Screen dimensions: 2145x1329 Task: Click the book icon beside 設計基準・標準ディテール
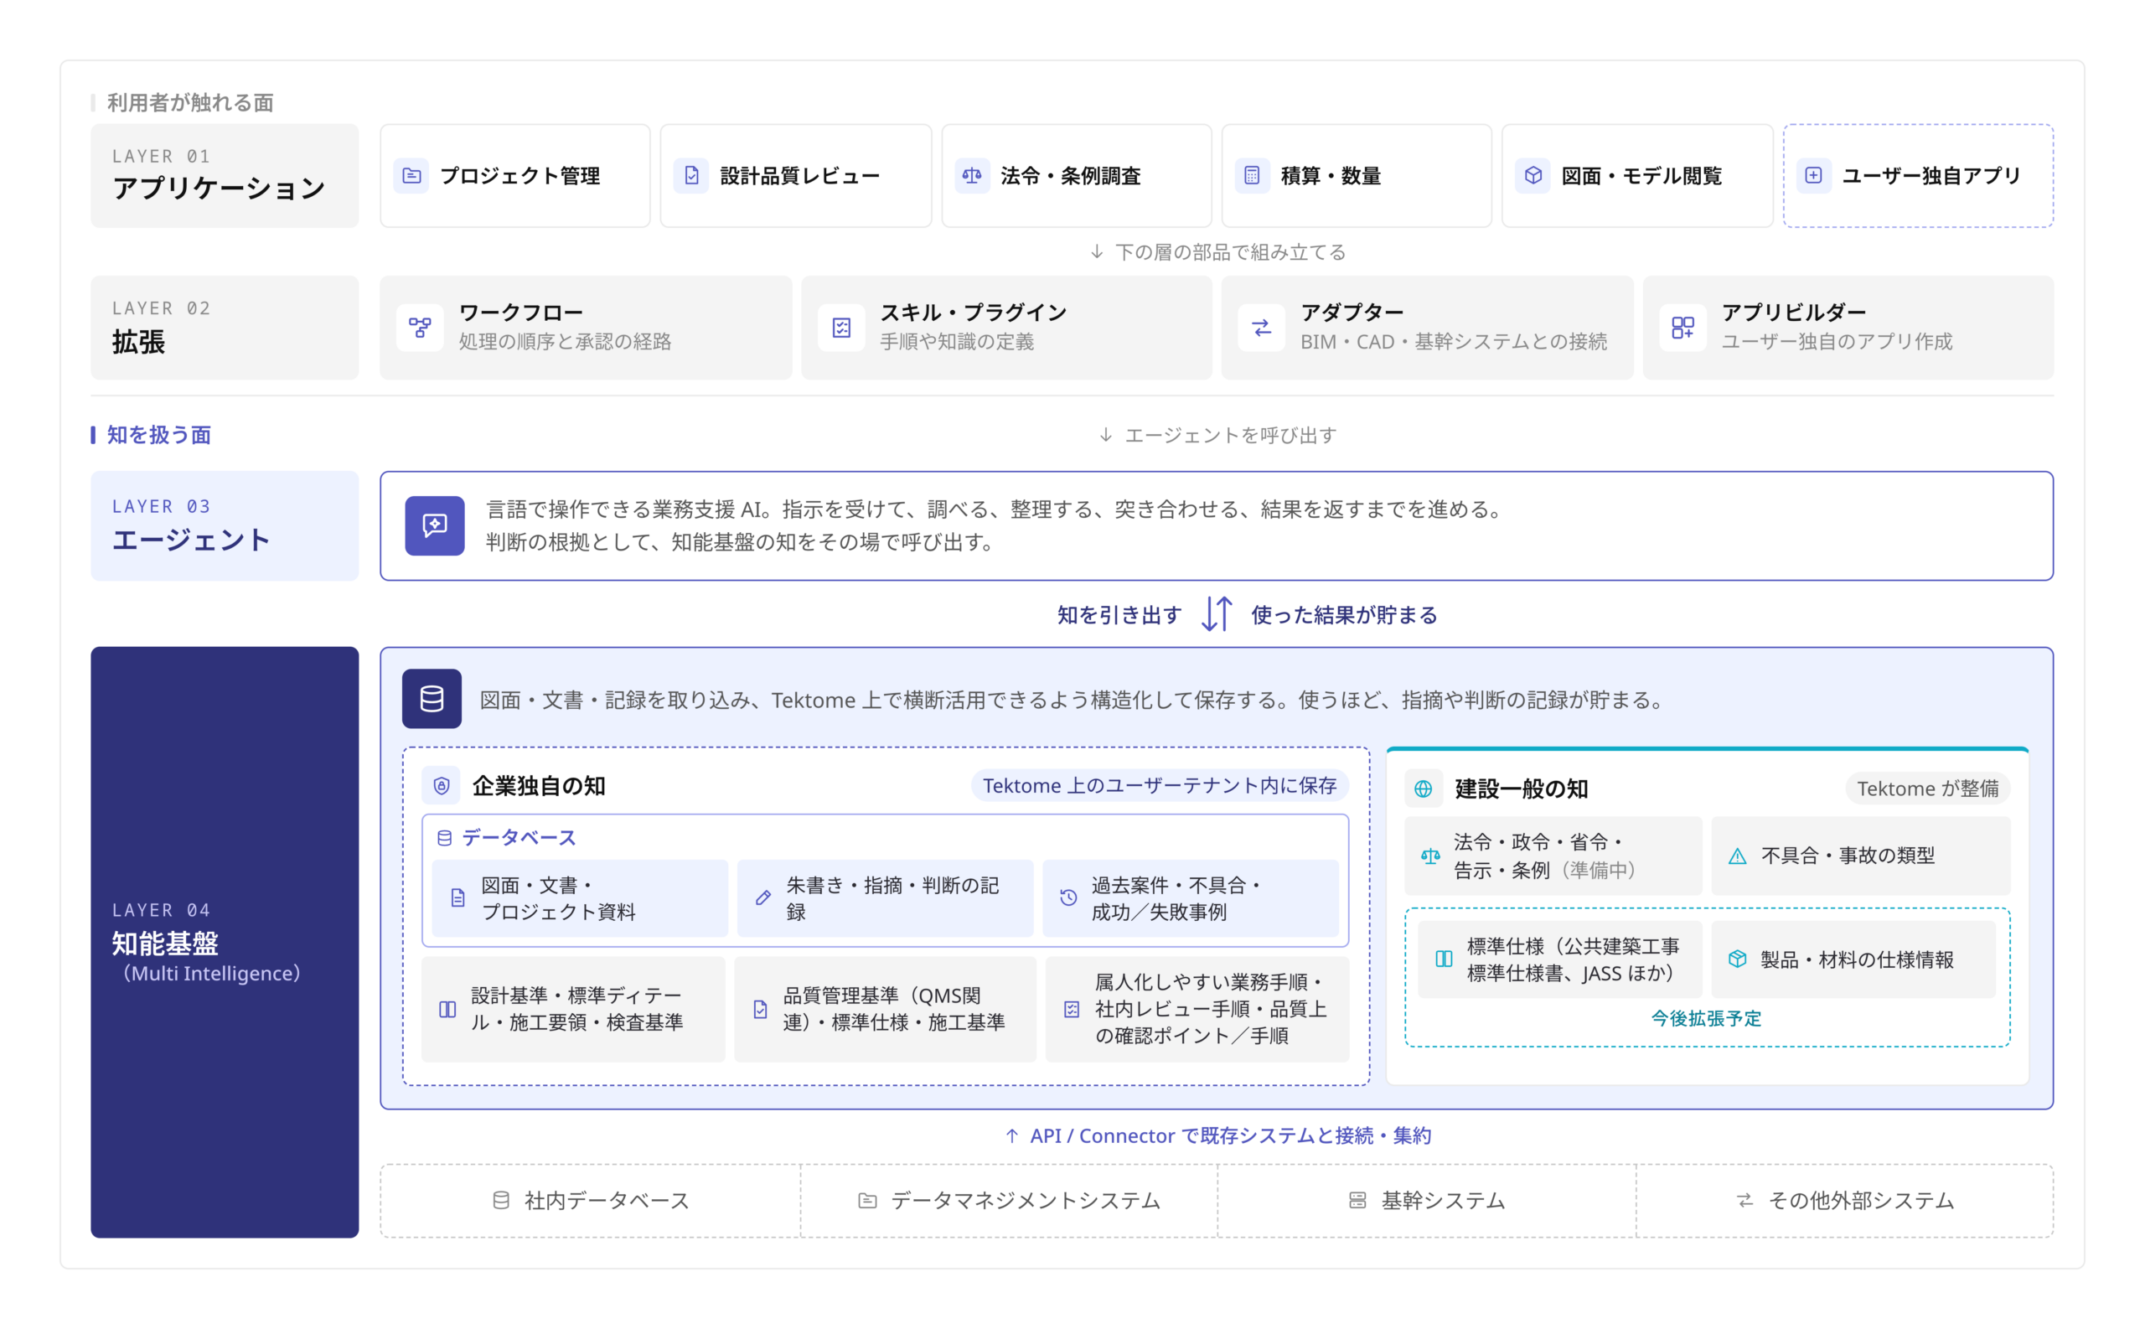pyautogui.click(x=447, y=1009)
